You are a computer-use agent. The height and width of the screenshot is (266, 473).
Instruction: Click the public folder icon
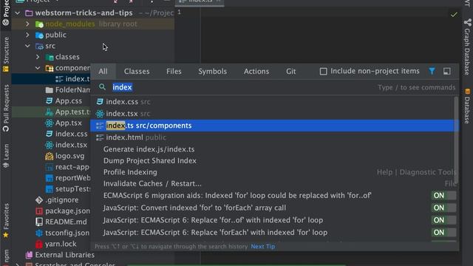pyautogui.click(x=39, y=35)
